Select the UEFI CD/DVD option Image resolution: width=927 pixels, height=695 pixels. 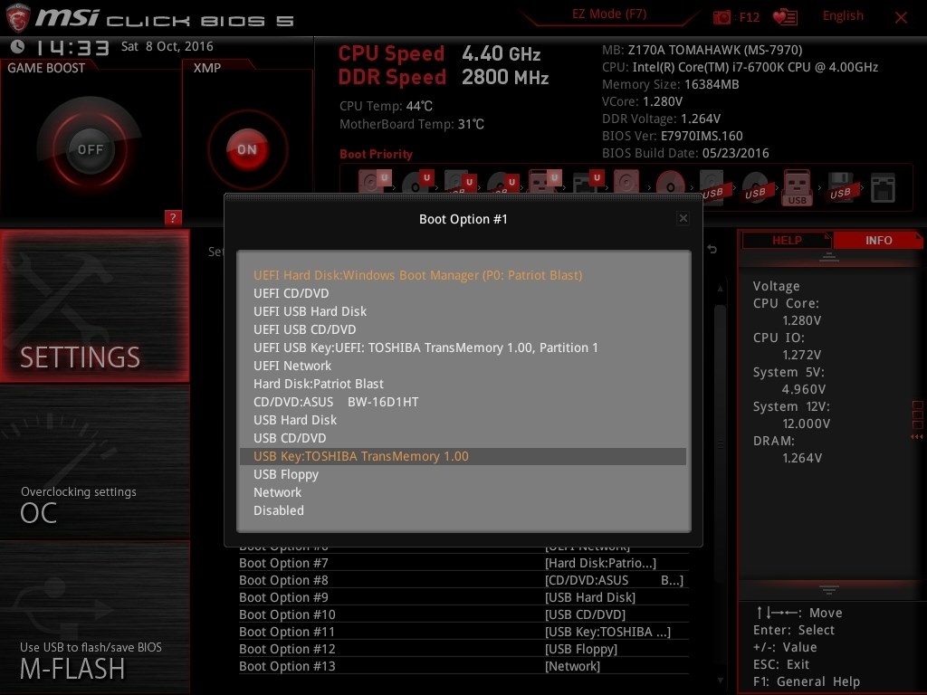click(x=463, y=293)
